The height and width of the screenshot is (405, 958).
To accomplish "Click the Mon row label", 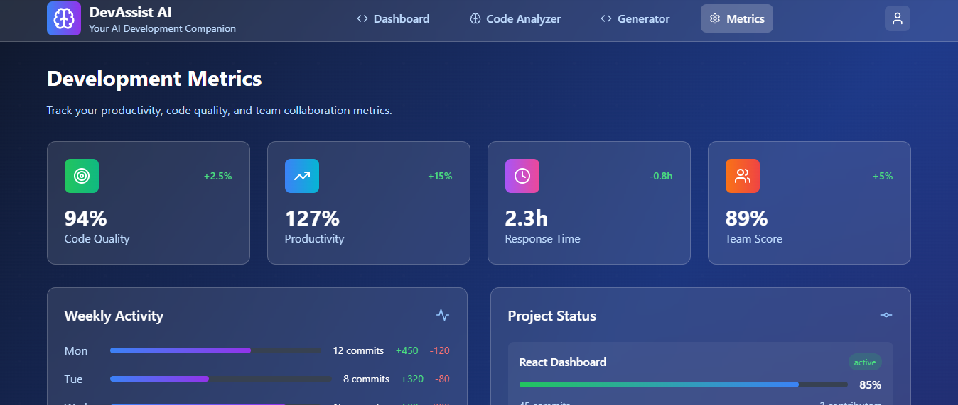I will 76,350.
